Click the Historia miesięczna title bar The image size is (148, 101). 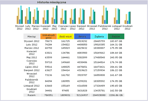coord(74,2)
